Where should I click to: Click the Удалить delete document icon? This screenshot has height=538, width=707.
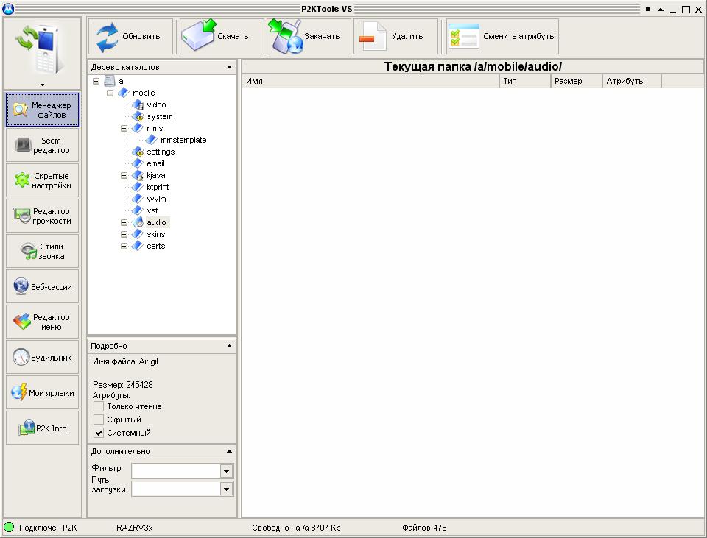tap(373, 37)
